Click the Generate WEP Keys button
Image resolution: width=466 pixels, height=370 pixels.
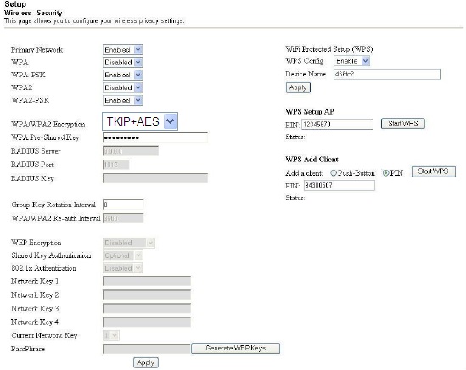(236, 348)
